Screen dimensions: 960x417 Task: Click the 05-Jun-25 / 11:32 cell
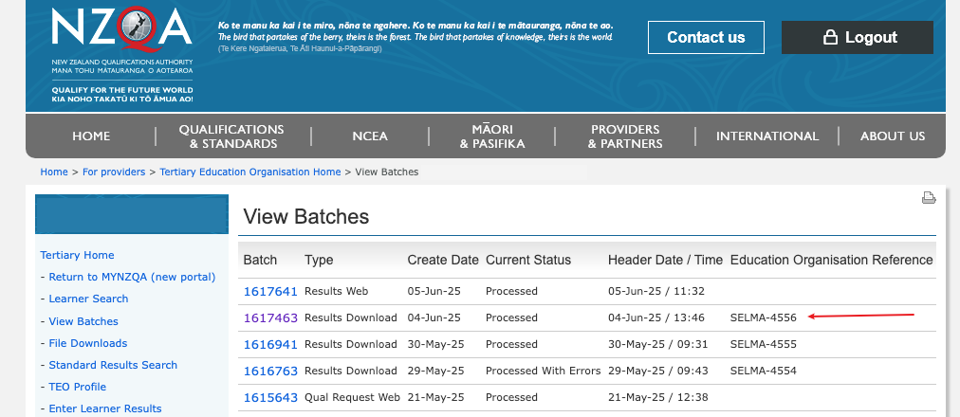(656, 291)
